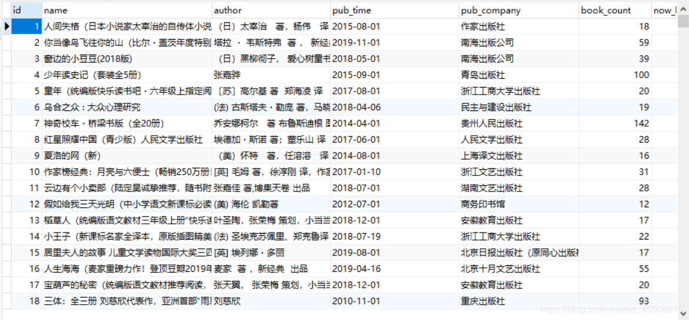
Task: Click book_count cell with value 55
Action: [x=615, y=269]
